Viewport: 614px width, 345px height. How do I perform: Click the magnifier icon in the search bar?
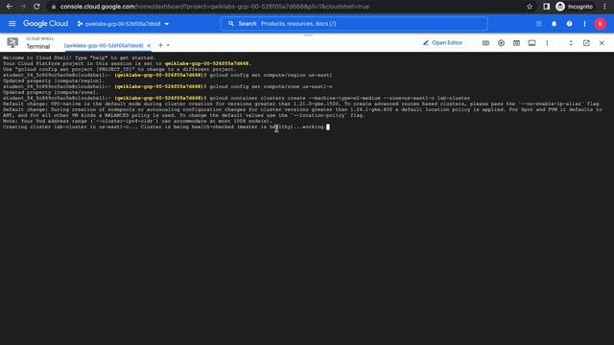click(x=231, y=24)
